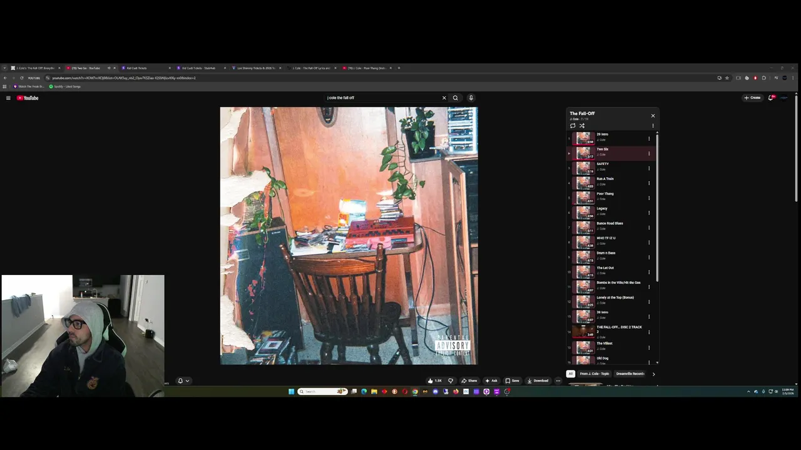Download the video
Viewport: 801px width, 450px height.
click(x=538, y=381)
